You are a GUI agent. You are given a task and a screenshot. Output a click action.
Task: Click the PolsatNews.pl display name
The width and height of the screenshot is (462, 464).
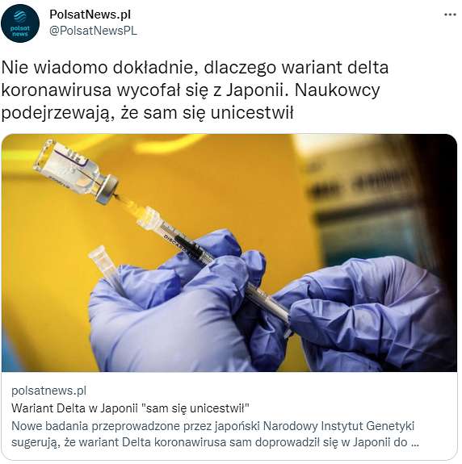pos(90,15)
